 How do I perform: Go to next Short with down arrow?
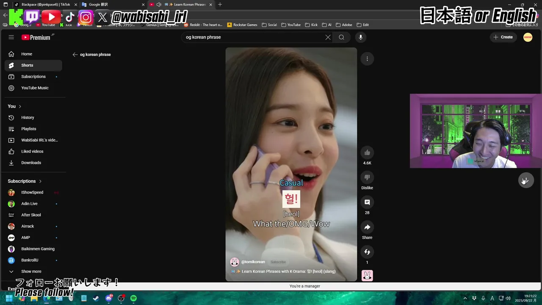coord(526,180)
